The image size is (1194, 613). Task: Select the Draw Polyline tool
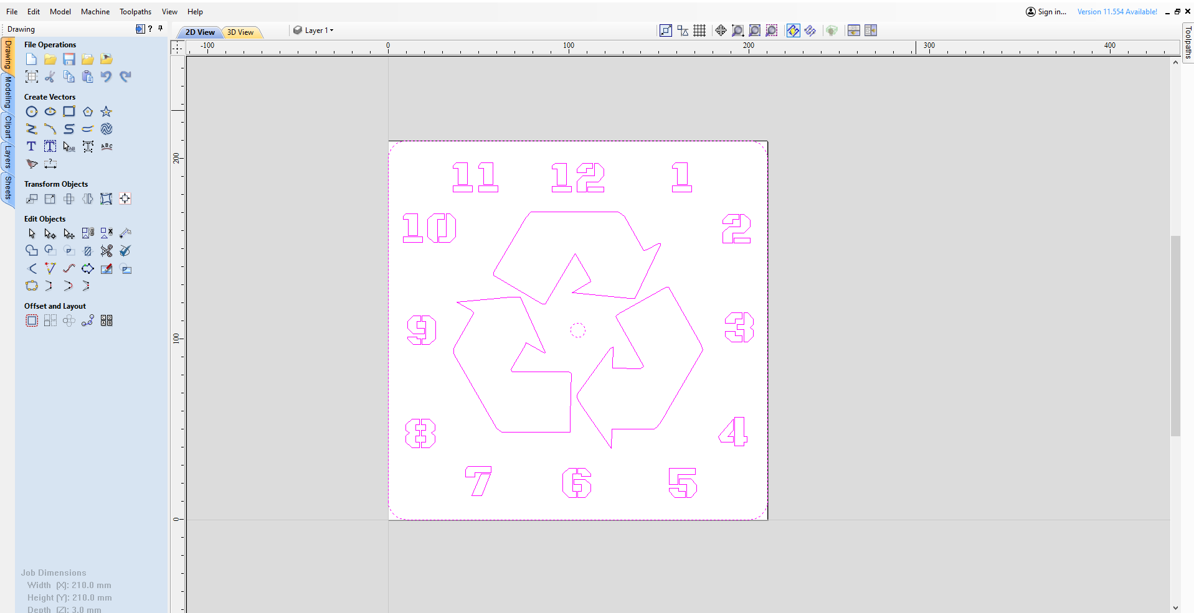(32, 129)
